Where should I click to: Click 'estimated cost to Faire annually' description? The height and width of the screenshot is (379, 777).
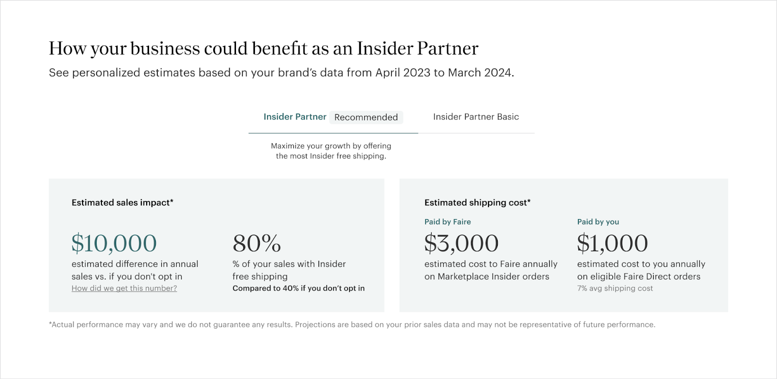491,264
